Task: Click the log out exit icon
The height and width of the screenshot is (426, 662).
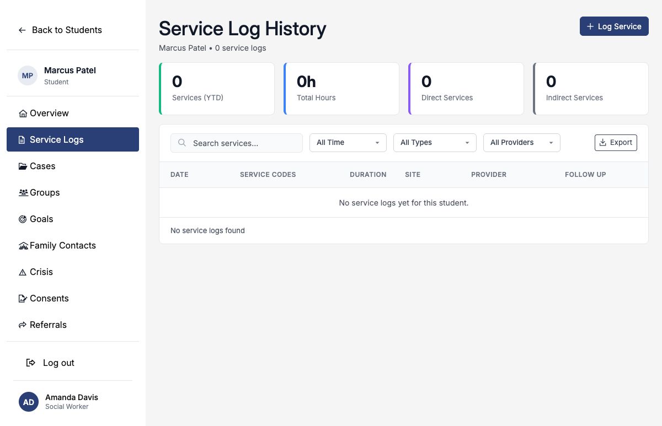Action: [x=31, y=363]
